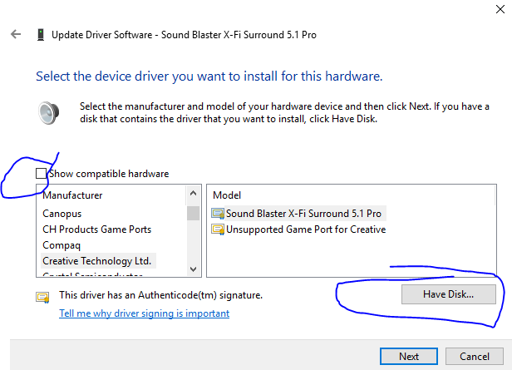Click the Unsupported Game Port certificate icon
The image size is (512, 370).
click(218, 229)
